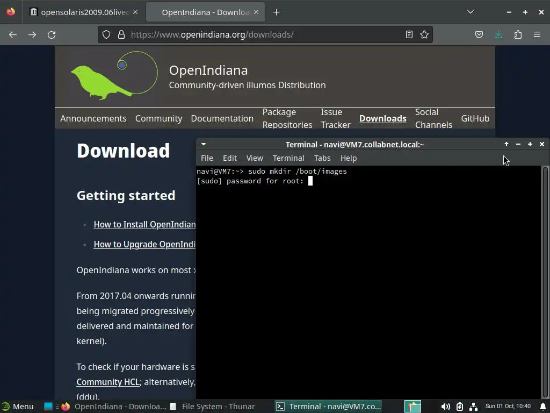Open GitHub nav link

click(475, 118)
